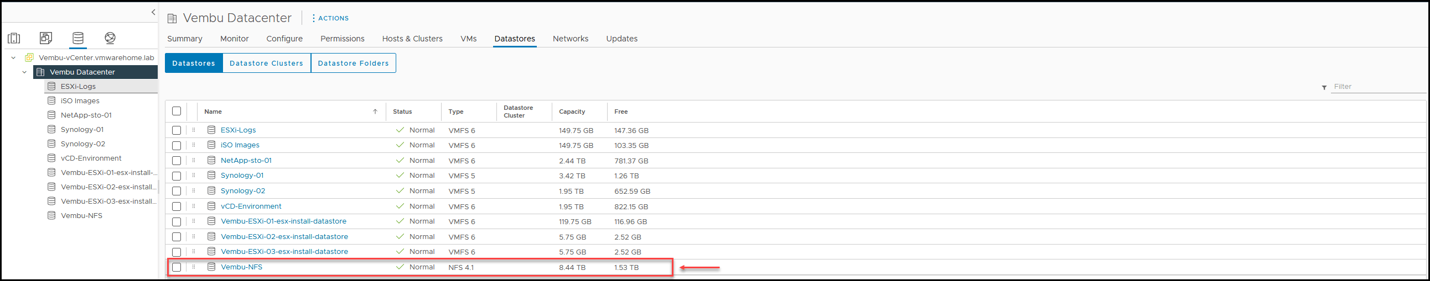Image resolution: width=1430 pixels, height=281 pixels.
Task: Open the Vembu-NFS datastore link
Action: point(241,267)
